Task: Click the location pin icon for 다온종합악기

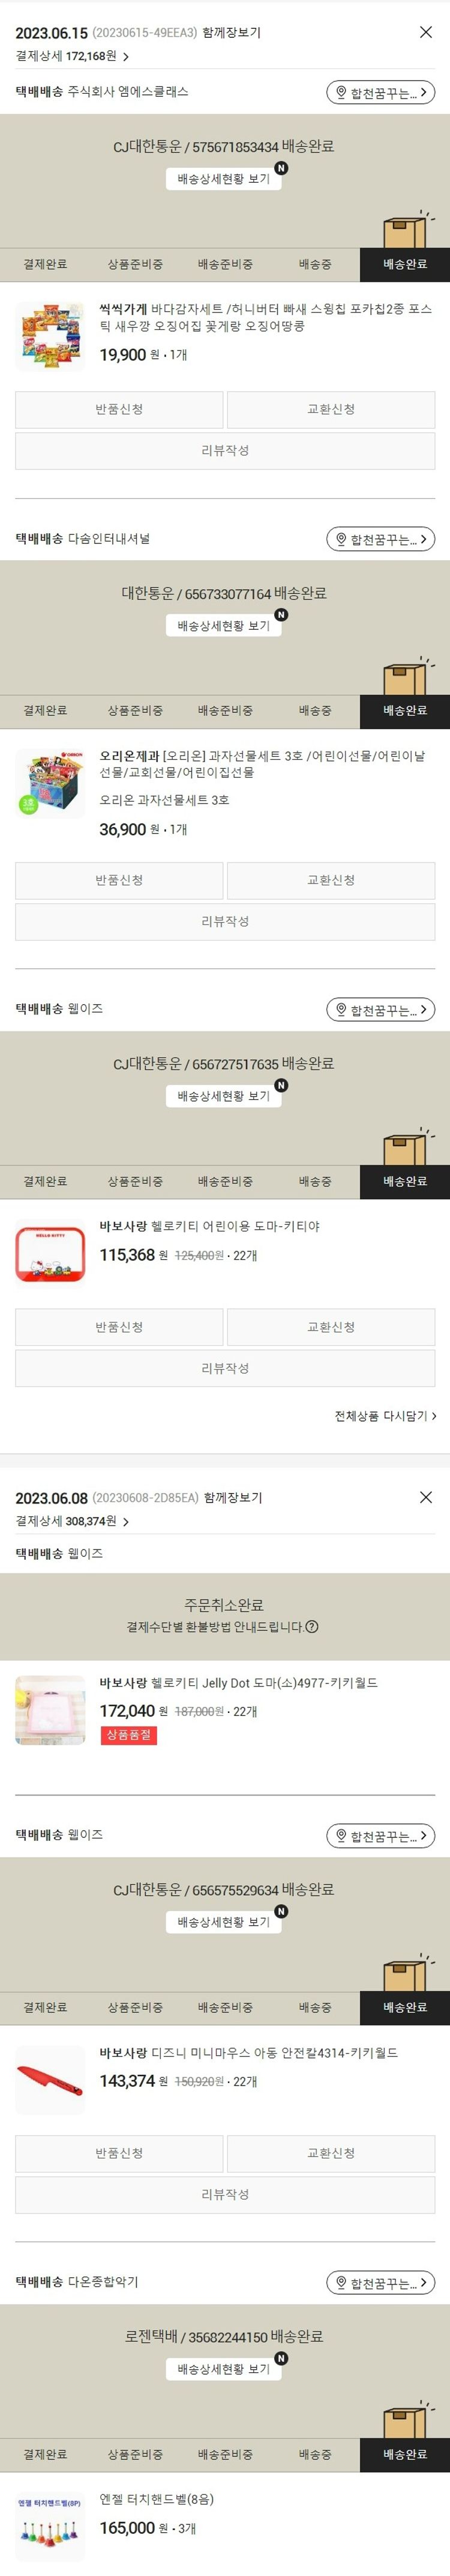Action: 340,2284
